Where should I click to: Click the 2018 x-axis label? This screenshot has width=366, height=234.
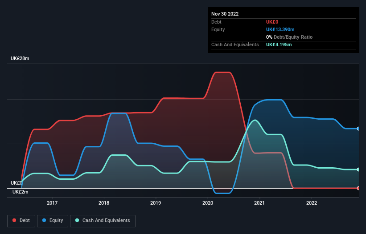click(104, 203)
